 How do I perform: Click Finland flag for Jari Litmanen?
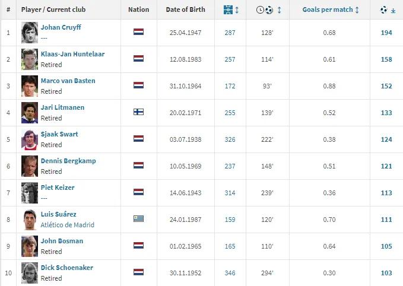click(x=138, y=112)
